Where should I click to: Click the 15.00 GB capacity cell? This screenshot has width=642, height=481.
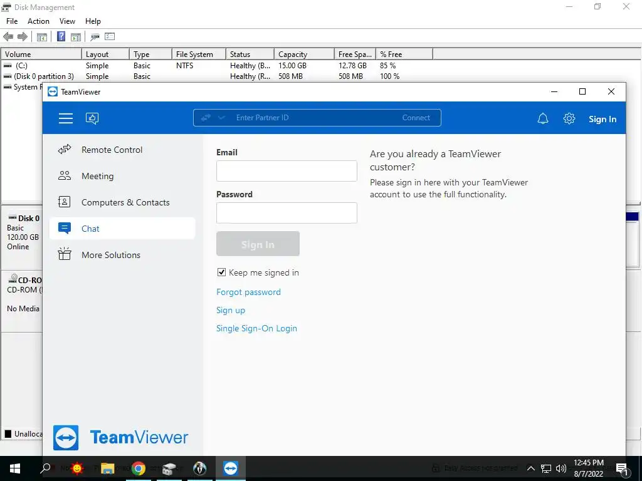click(x=292, y=65)
